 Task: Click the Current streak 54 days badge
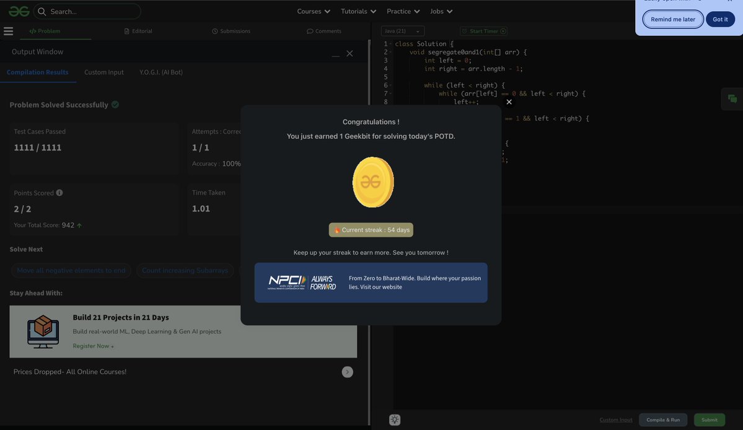click(371, 230)
